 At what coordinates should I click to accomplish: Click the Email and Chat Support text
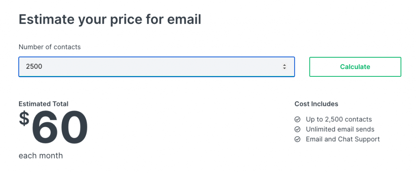pos(343,139)
